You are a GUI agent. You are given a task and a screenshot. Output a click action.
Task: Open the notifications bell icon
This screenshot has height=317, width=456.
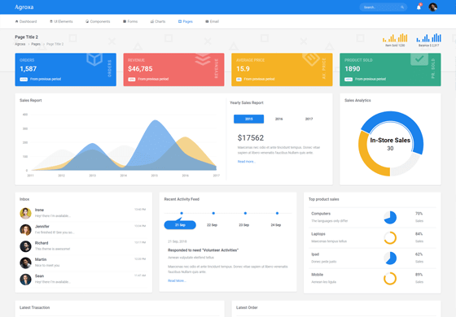419,7
